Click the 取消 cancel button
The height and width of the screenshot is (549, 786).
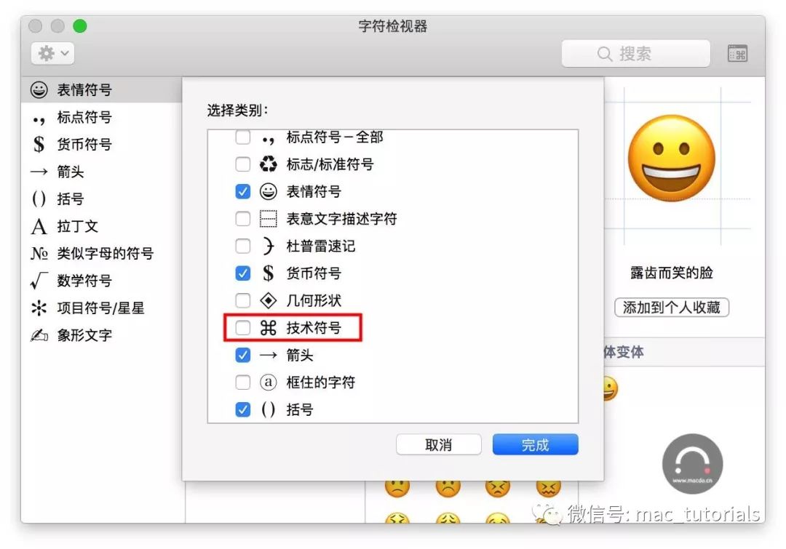coord(439,445)
